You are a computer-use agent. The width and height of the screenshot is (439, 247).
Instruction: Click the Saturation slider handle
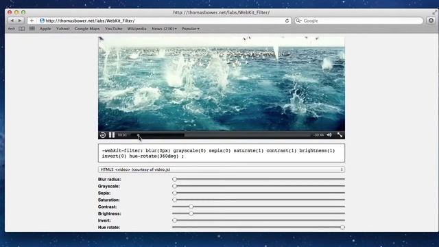click(174, 200)
